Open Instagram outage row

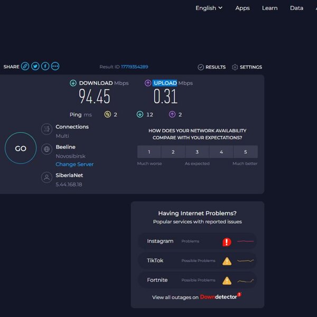(x=197, y=241)
